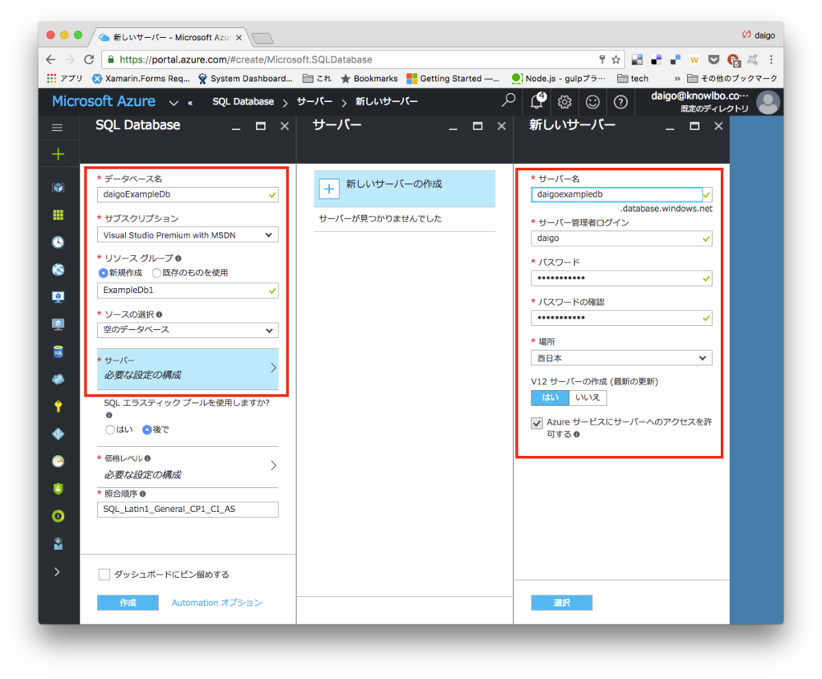This screenshot has width=822, height=679.
Task: Toggle V12 server はい option
Action: (x=550, y=397)
